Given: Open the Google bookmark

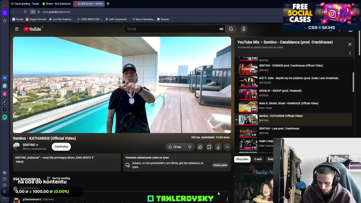Looking at the screenshot, I should tap(18, 19).
